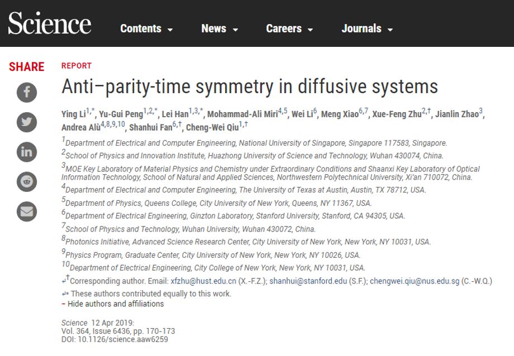Click the Corresponding author footnote label
514x356 pixels.
tap(107, 281)
